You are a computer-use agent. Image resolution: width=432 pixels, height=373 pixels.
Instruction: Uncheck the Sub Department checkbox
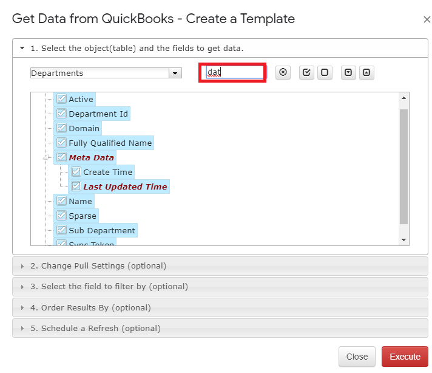tap(61, 230)
